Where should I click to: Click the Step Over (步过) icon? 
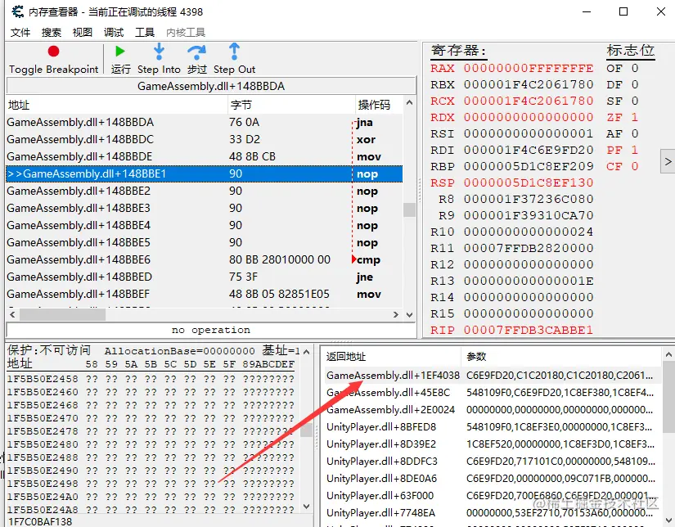pos(196,52)
